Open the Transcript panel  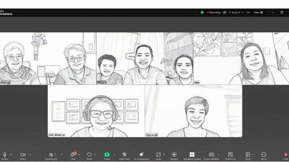230,154
